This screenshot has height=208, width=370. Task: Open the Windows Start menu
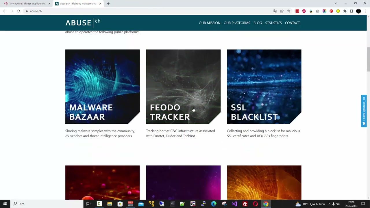[5, 204]
